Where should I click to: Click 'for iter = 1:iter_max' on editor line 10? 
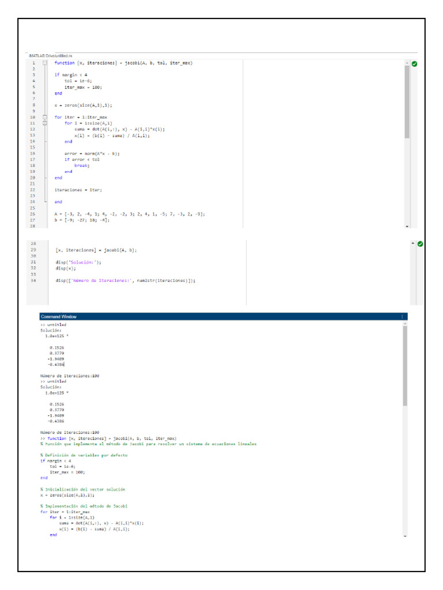click(x=81, y=117)
